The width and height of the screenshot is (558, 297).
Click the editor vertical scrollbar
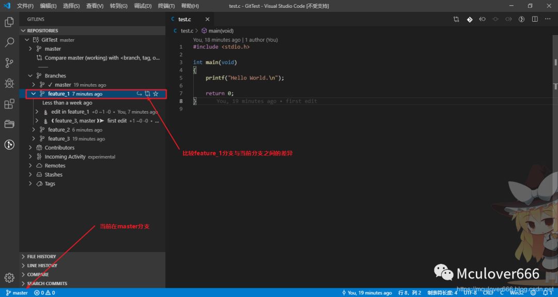coord(555,161)
